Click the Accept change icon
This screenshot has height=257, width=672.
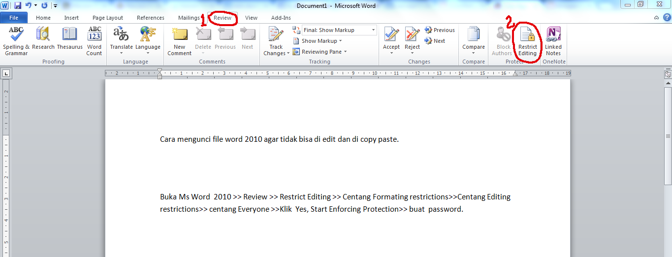(x=391, y=35)
